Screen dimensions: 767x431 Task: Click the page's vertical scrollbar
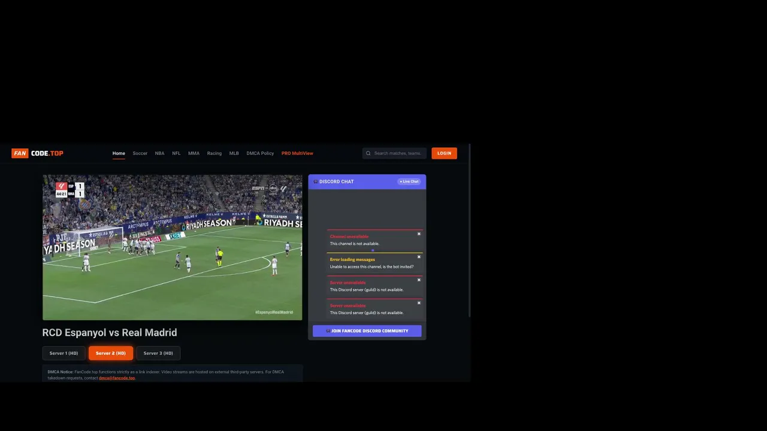click(470, 230)
